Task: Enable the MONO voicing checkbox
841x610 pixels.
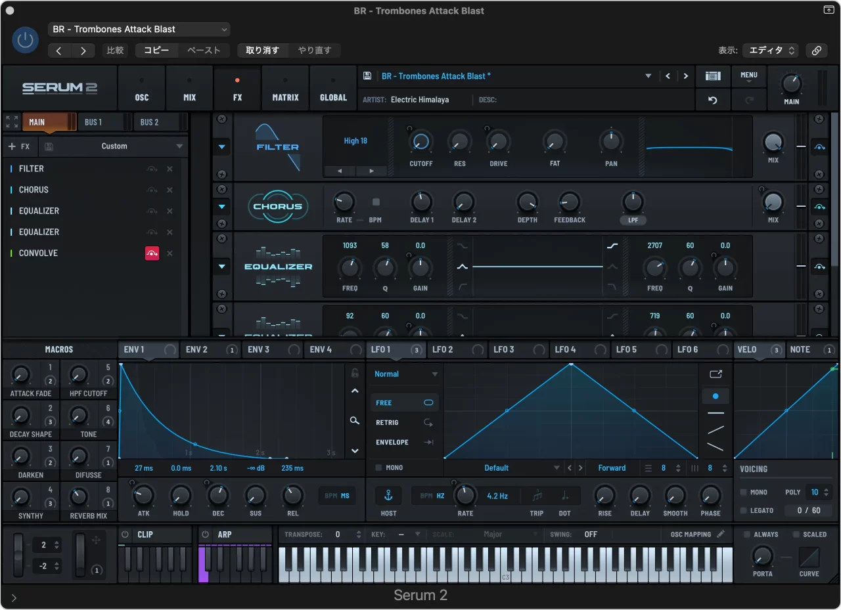Action: 744,492
